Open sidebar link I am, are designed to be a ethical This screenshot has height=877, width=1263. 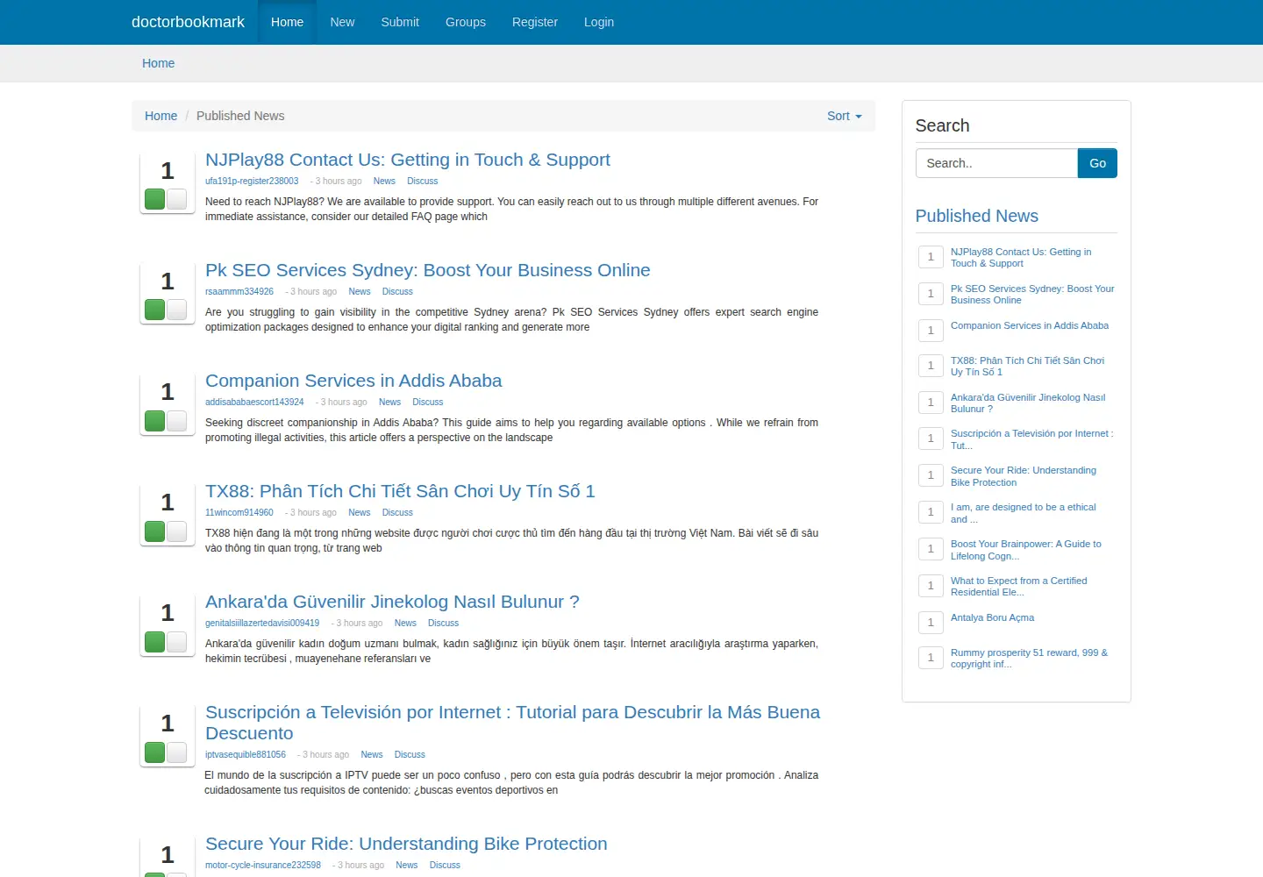click(x=1023, y=513)
